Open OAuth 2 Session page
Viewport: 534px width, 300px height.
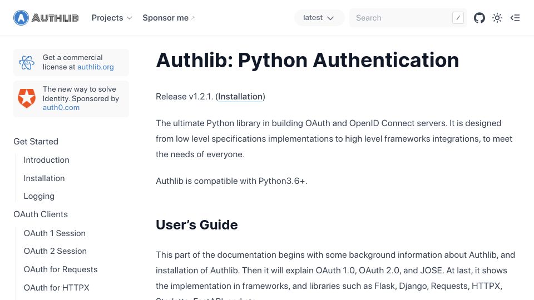(x=55, y=251)
